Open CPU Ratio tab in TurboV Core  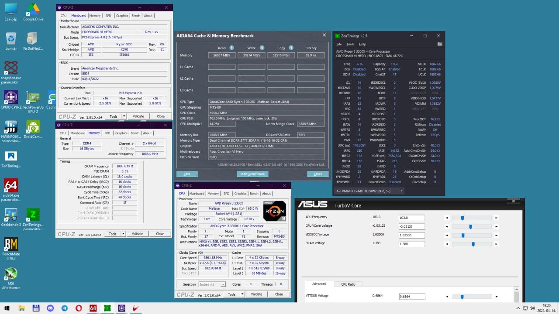pos(348,284)
